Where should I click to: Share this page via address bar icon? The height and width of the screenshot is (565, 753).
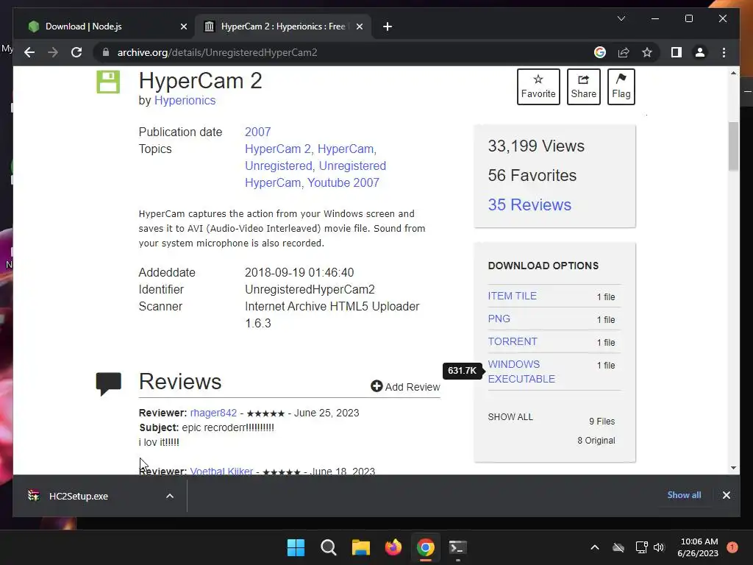(x=624, y=52)
